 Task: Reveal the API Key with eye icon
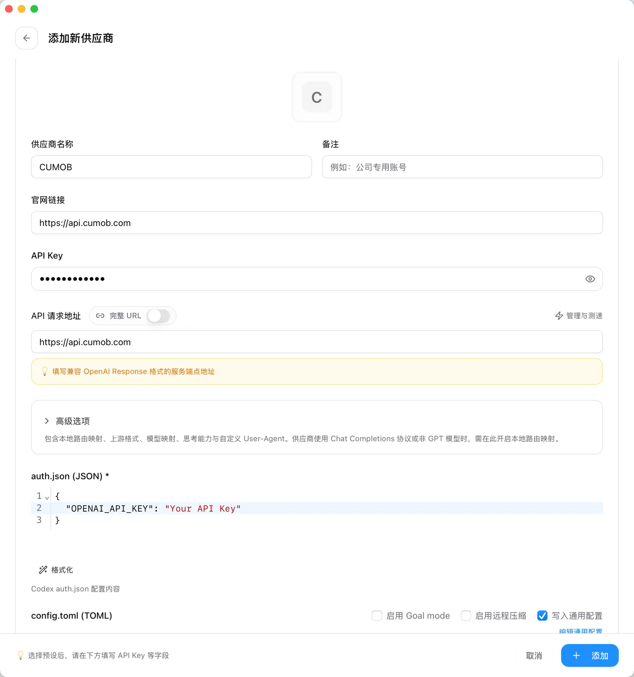pyautogui.click(x=590, y=279)
